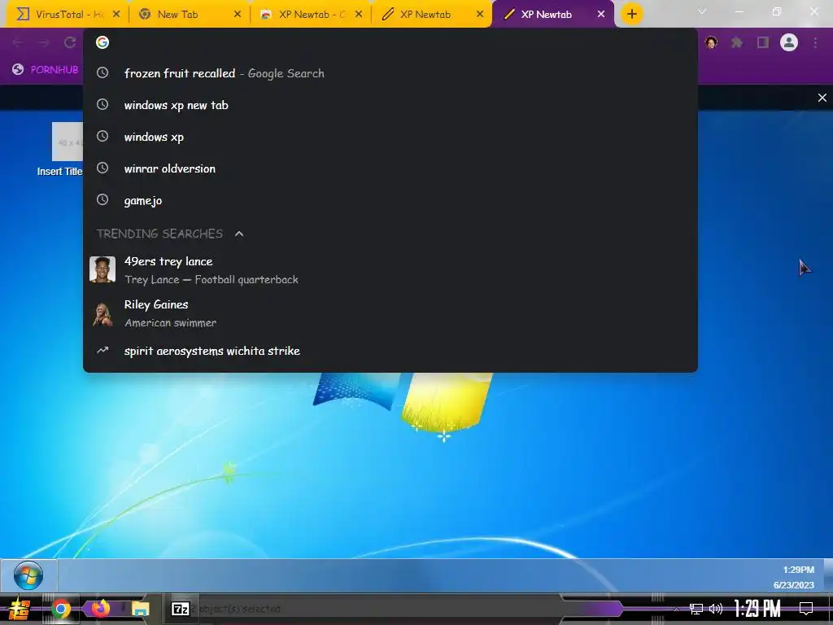Close the New Tab tab

(x=238, y=15)
